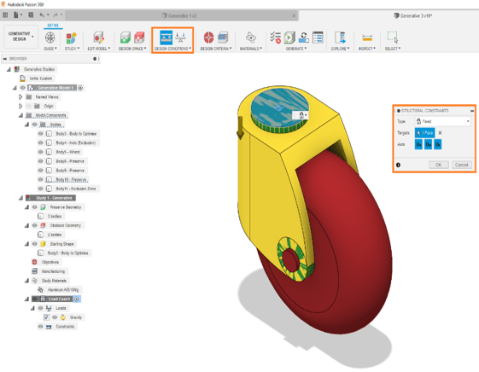Click the Study creation icon
The image size is (479, 372).
pos(72,38)
